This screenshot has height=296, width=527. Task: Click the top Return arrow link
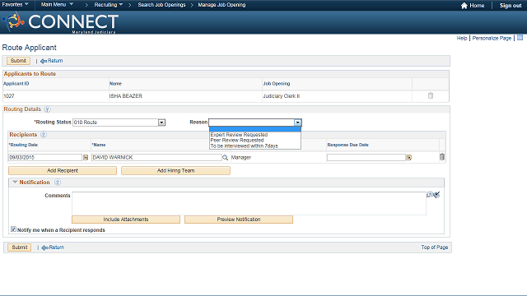click(51, 61)
